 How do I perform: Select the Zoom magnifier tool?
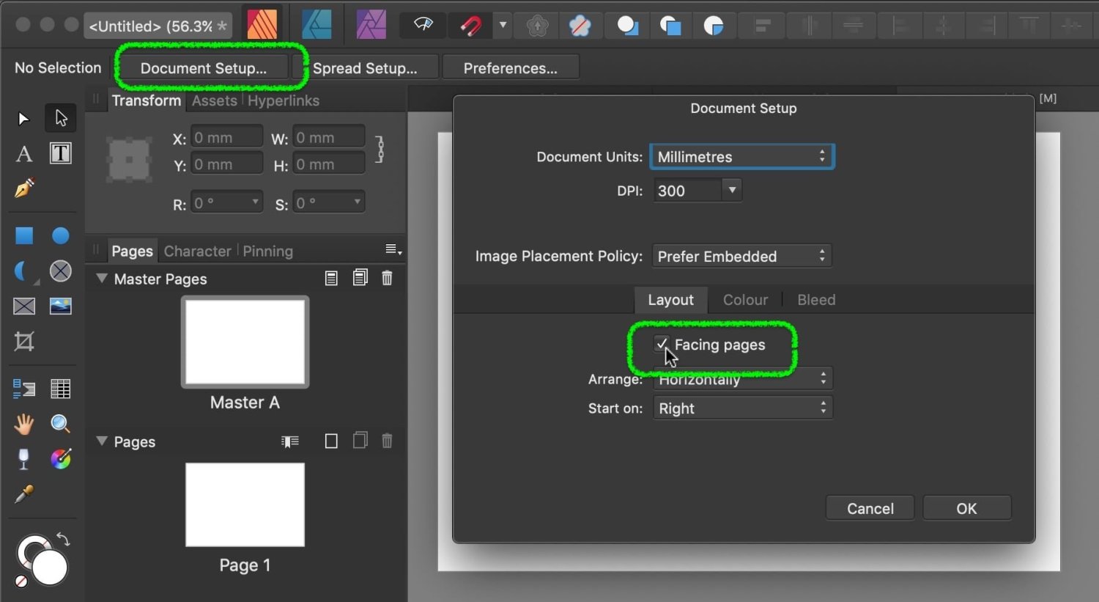tap(60, 424)
